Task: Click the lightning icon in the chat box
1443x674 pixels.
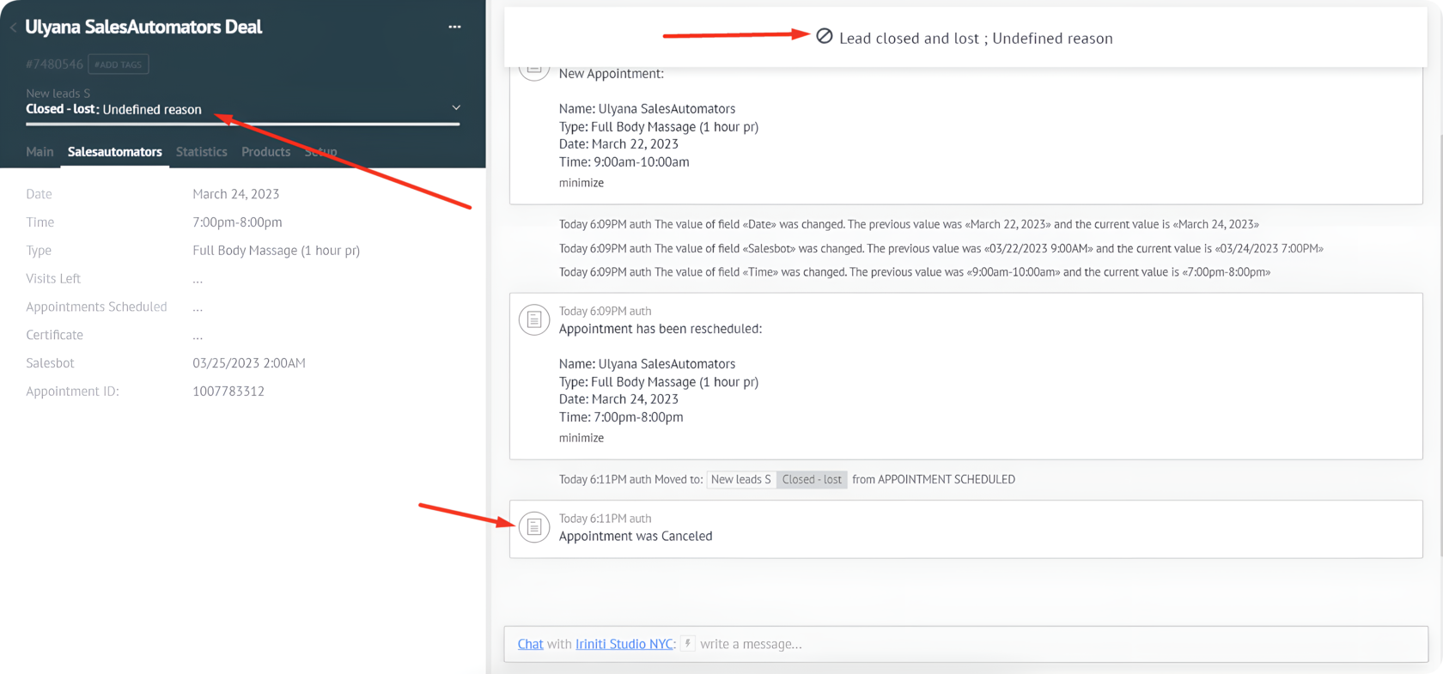Action: point(688,644)
